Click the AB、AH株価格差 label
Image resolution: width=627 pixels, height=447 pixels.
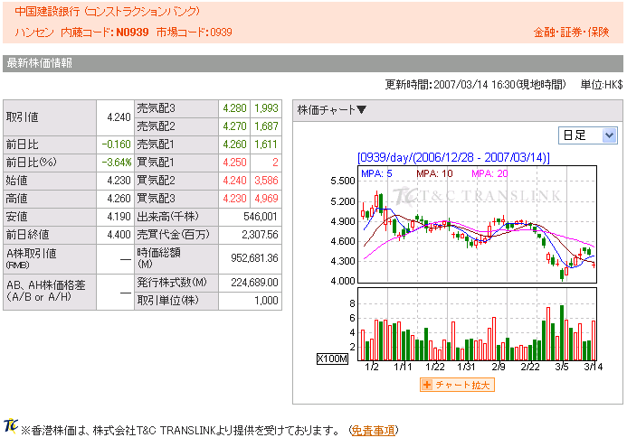[45, 291]
